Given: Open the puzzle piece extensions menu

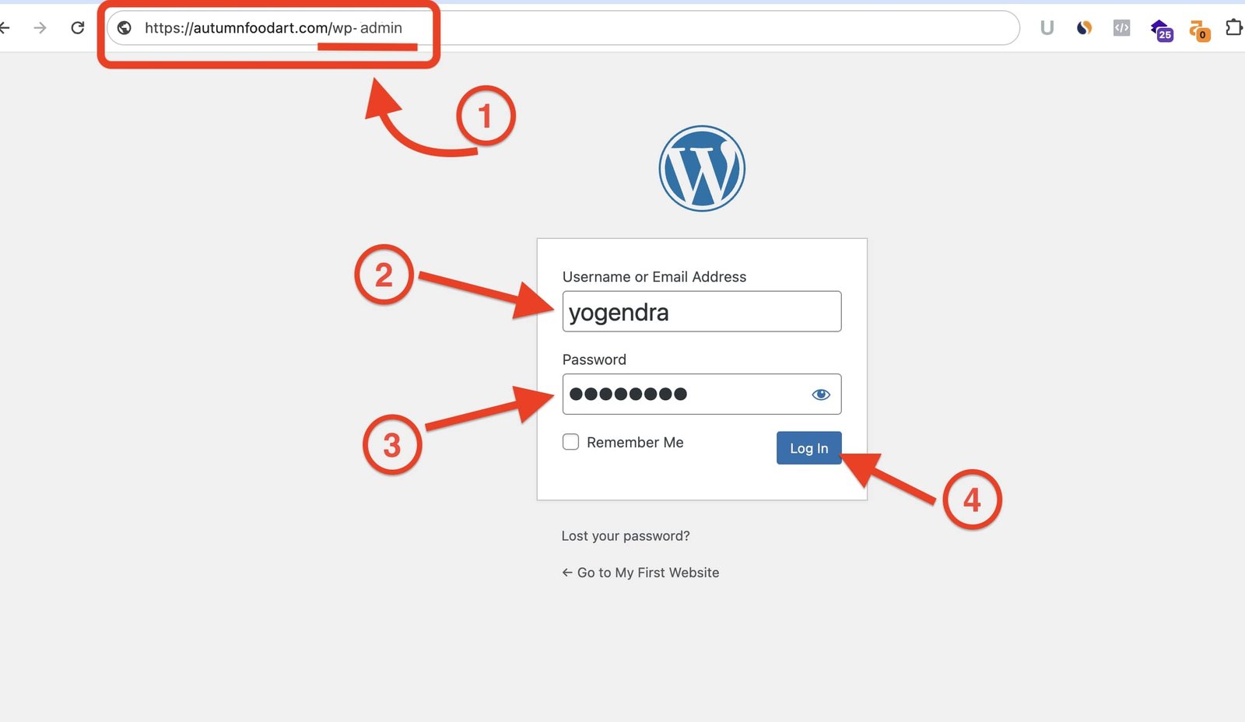Looking at the screenshot, I should tap(1234, 28).
